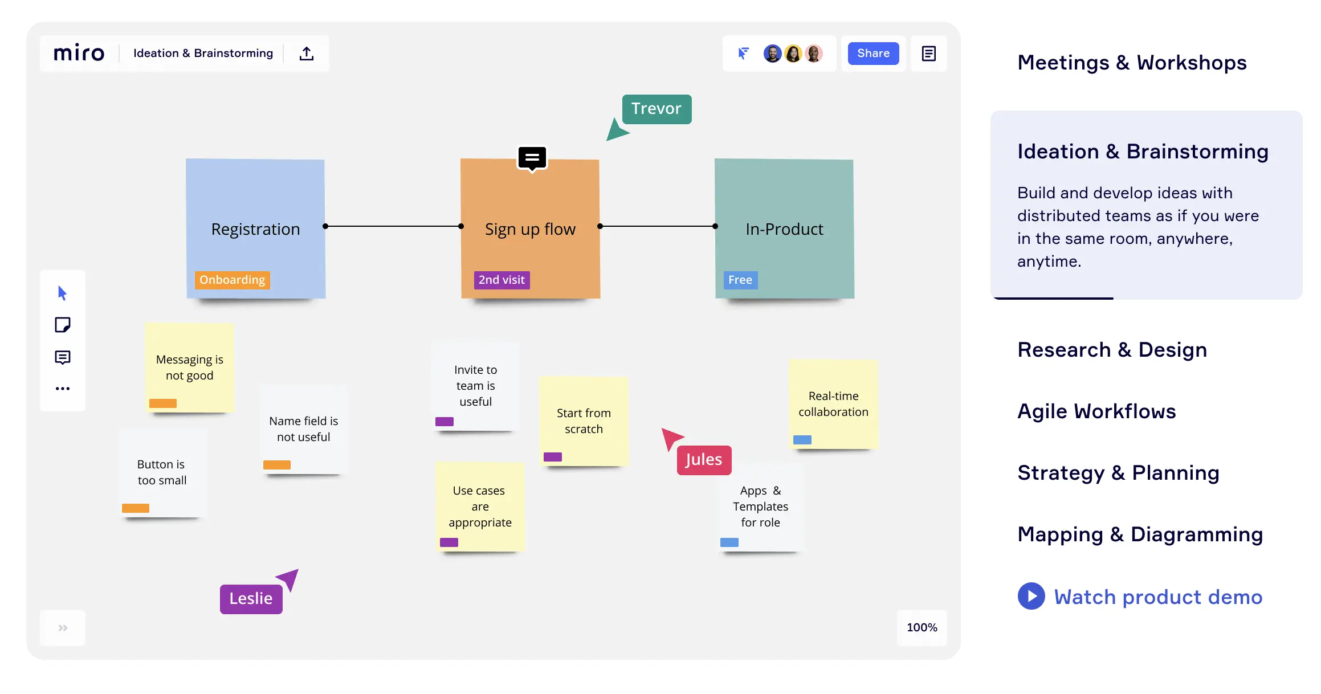Expand the collapsed panel with double chevrons

(63, 628)
